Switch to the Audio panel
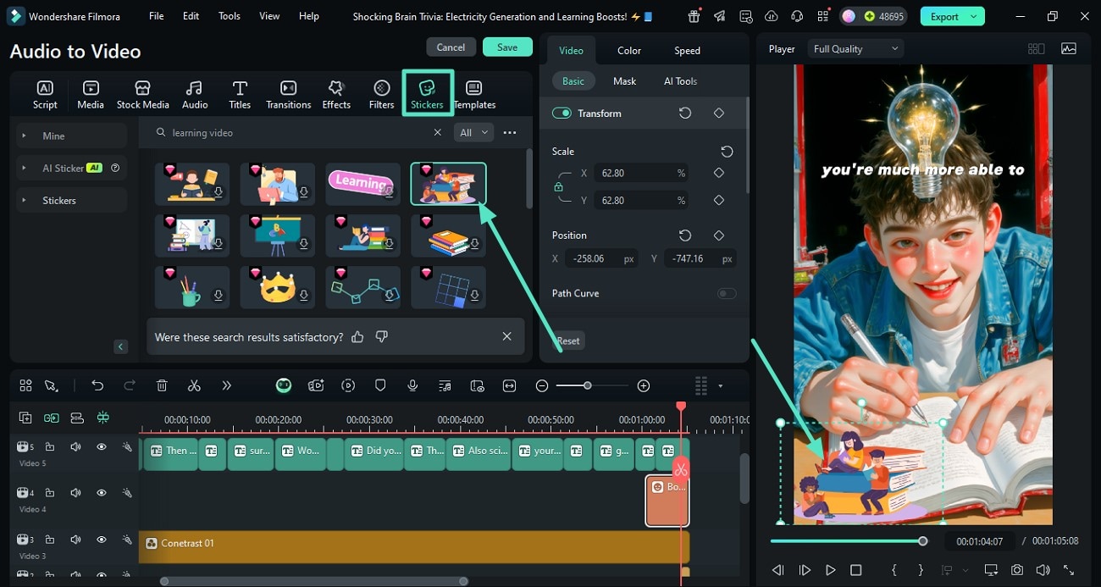Image resolution: width=1101 pixels, height=587 pixels. 195,94
